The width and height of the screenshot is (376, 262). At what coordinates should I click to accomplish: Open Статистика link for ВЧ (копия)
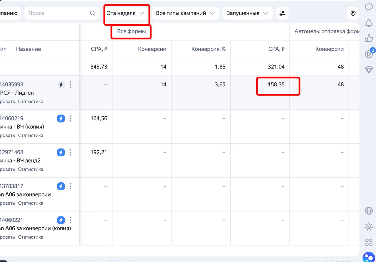(31, 135)
